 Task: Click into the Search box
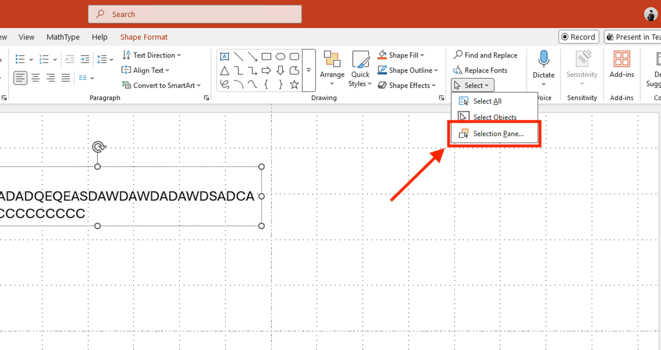195,15
